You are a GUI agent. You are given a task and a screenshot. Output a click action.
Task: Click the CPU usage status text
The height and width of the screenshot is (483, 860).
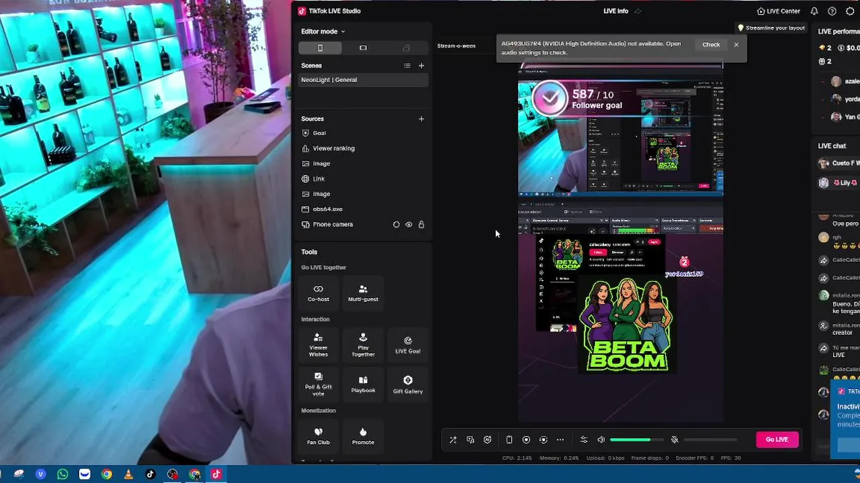(x=517, y=458)
